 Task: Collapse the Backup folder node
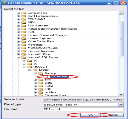click(35, 73)
